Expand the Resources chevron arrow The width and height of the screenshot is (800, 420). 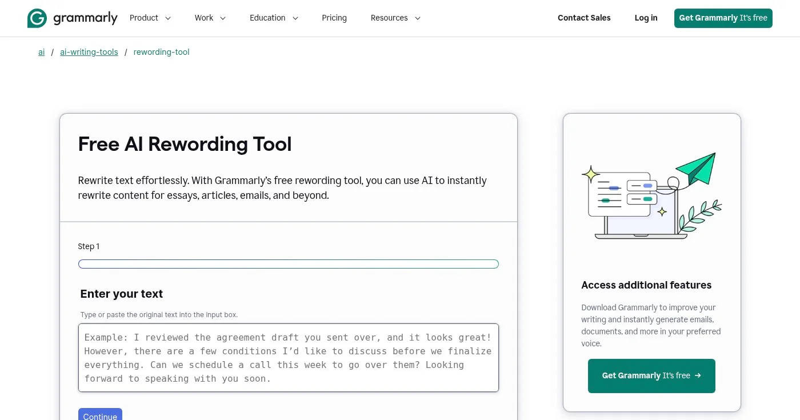coord(418,18)
